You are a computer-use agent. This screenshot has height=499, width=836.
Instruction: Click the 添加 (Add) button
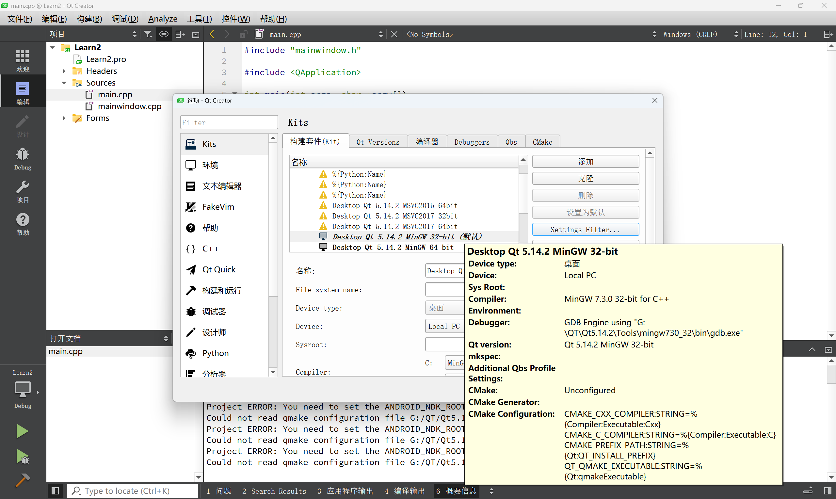coord(586,161)
